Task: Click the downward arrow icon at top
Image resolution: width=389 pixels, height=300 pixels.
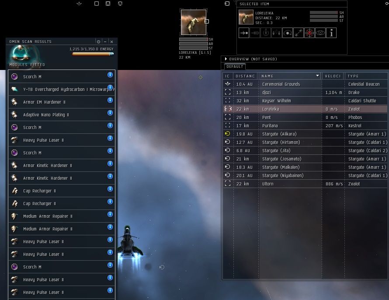Action: [x=79, y=3]
